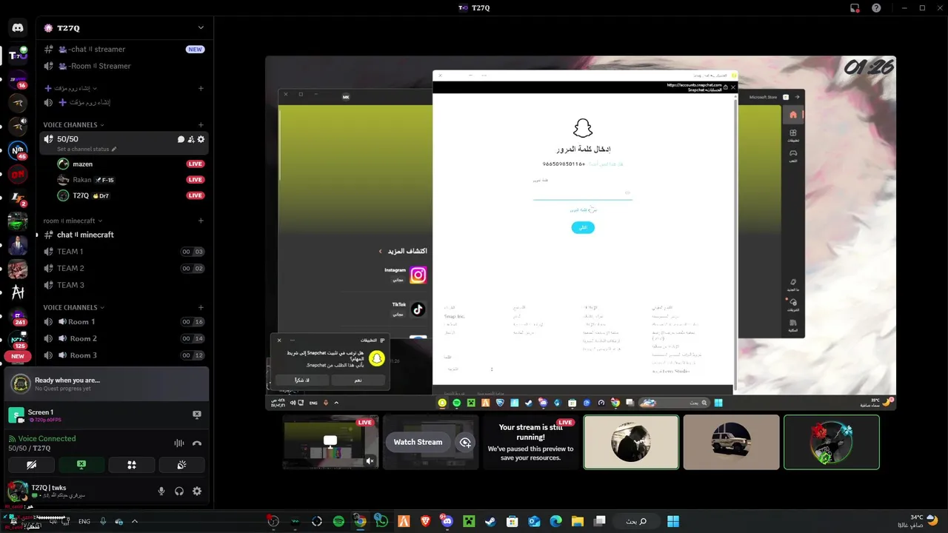Open Minecraft from the Windows taskbar
This screenshot has width=948, height=533.
click(x=468, y=521)
